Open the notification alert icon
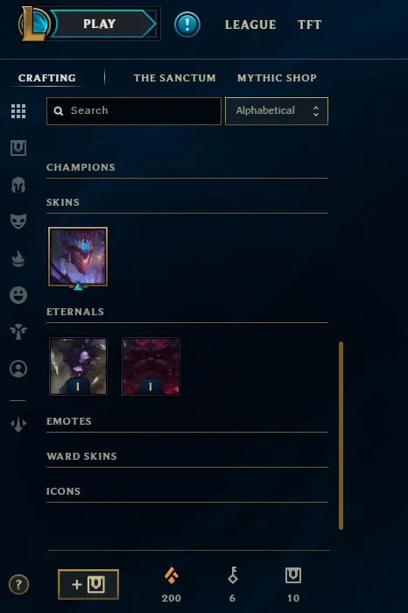The height and width of the screenshot is (613, 408). click(187, 25)
